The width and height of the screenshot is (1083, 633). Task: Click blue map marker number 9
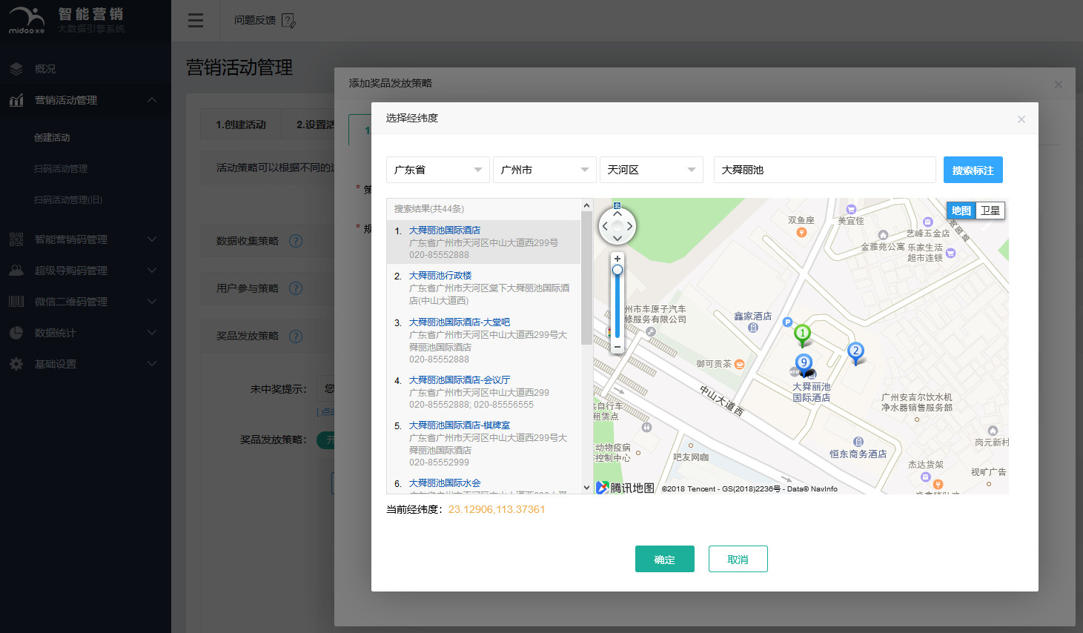[x=804, y=363]
